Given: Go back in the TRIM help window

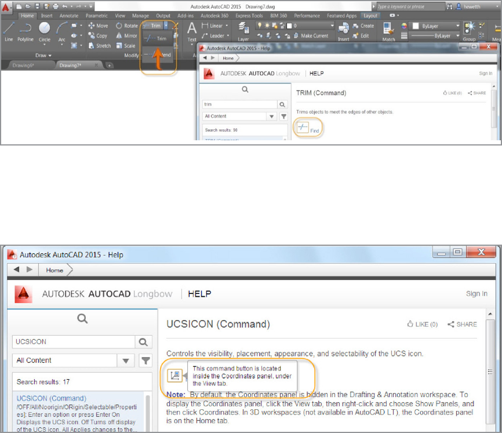Looking at the screenshot, I should tap(205, 58).
